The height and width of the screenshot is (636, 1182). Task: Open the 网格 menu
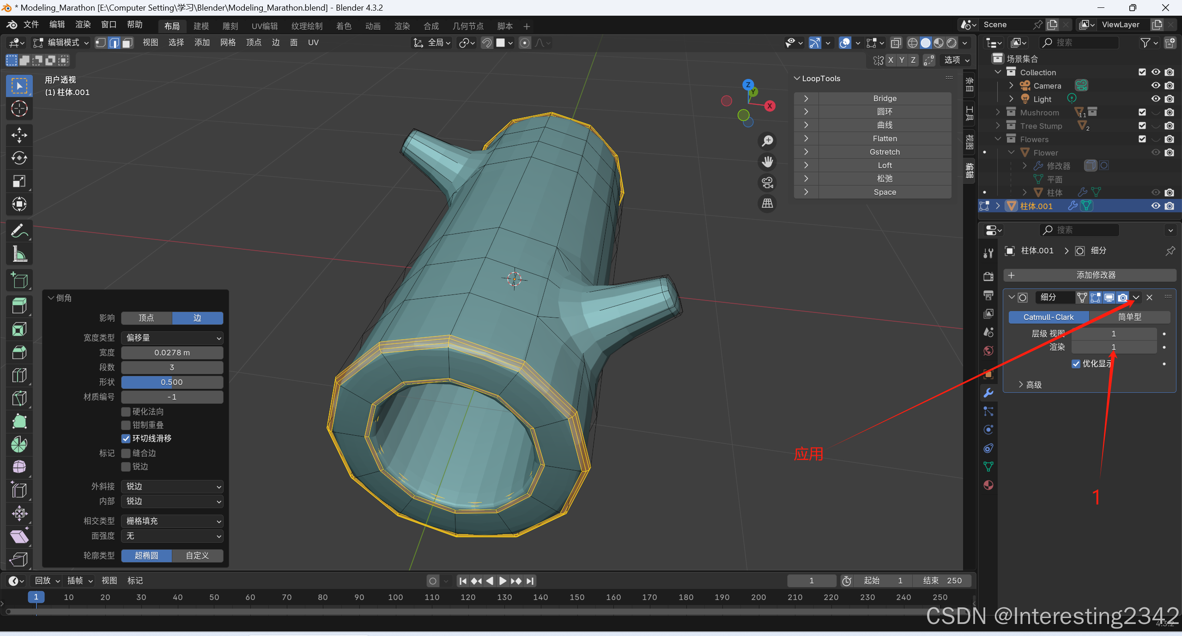228,43
